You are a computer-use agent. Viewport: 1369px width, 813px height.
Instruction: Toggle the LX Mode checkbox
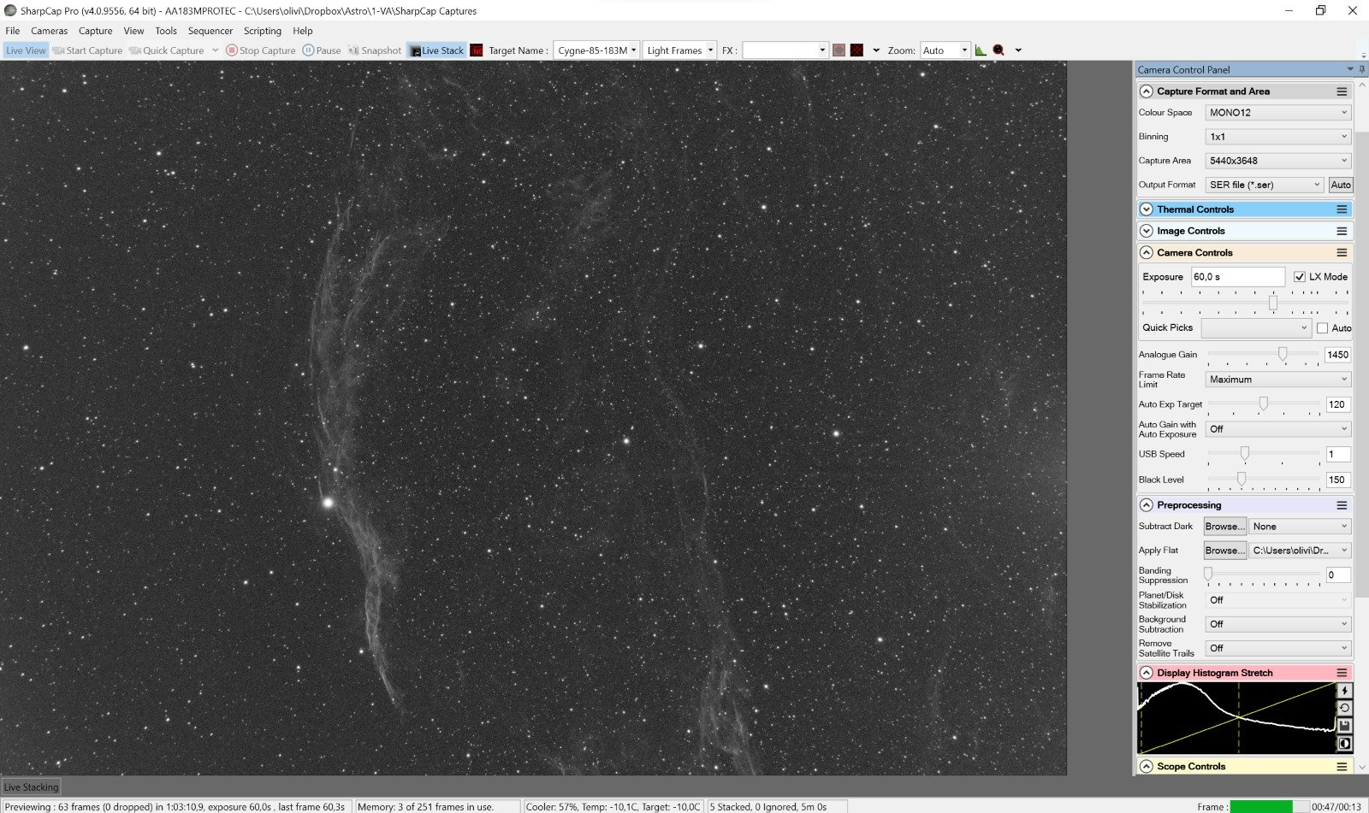click(x=1300, y=277)
